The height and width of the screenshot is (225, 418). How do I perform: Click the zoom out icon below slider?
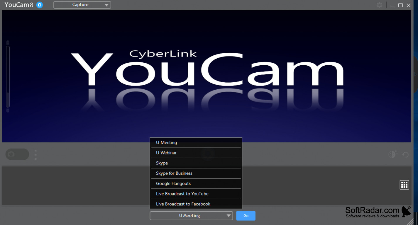(x=8, y=110)
